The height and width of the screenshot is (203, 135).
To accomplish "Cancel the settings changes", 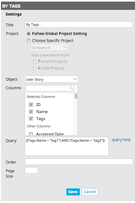I will [x=90, y=192].
